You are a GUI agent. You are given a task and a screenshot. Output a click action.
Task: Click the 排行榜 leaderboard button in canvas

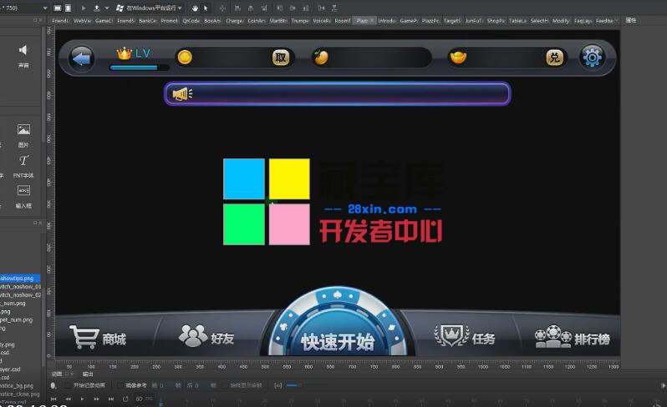pos(573,337)
